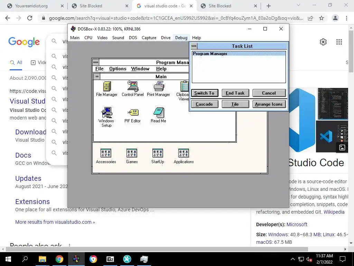Click End Task button
354x266 pixels.
(235, 93)
